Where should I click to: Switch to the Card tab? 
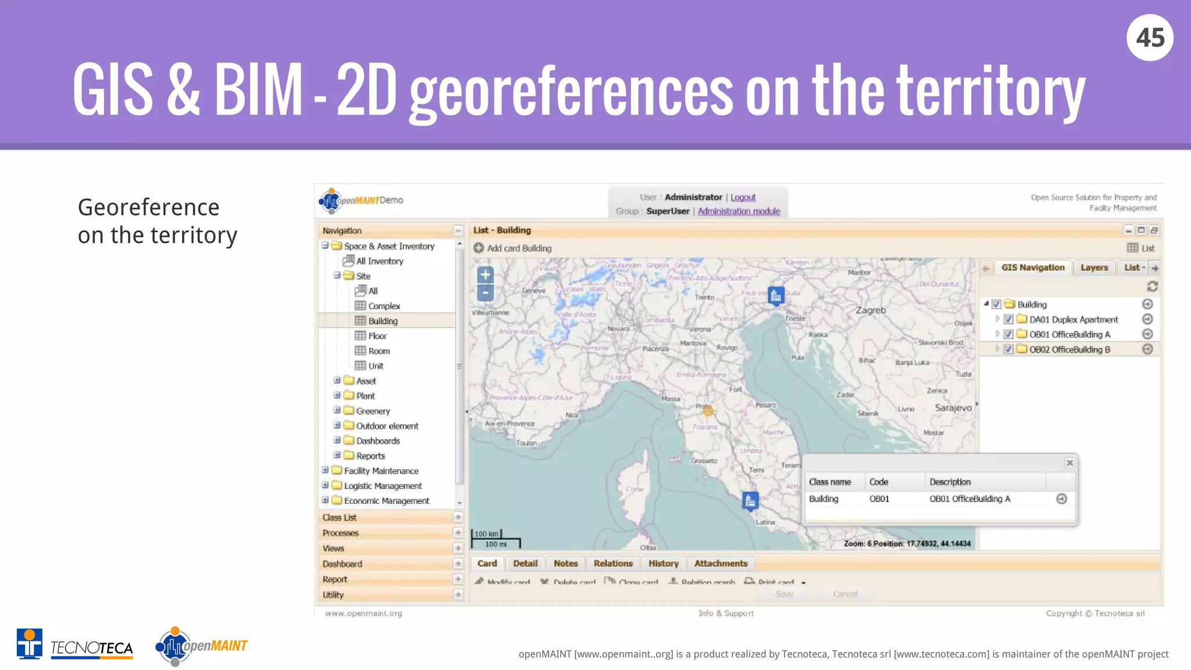click(x=487, y=564)
